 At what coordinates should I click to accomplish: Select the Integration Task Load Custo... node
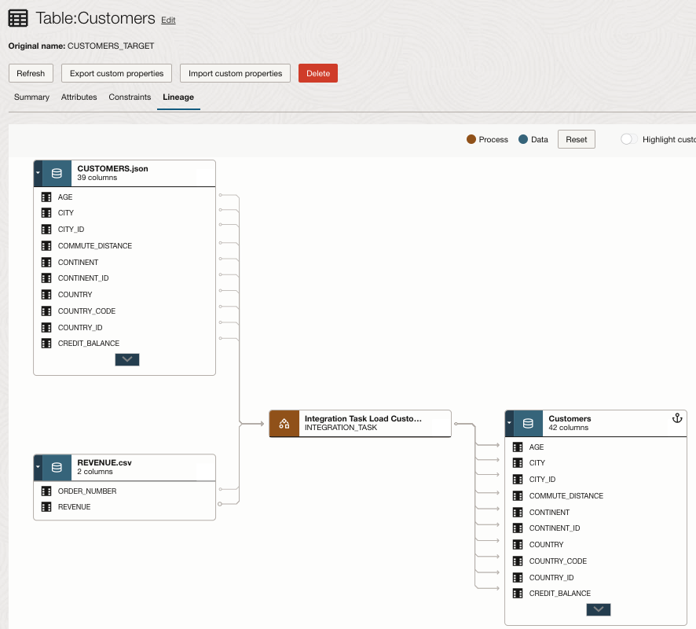click(360, 423)
